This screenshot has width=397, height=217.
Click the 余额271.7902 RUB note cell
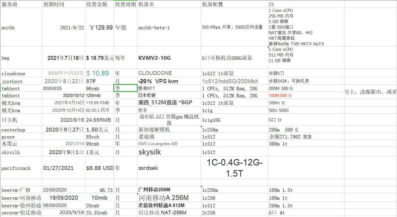point(306,137)
